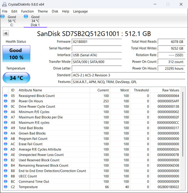Click status orb of Minimum P/E Cycles
This screenshot has height=193, width=188.
5,112
